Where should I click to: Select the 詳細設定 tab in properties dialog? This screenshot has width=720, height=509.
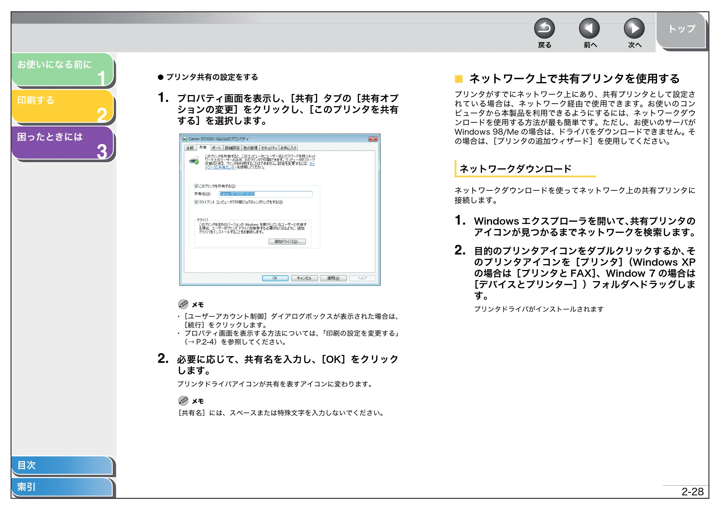pyautogui.click(x=232, y=148)
